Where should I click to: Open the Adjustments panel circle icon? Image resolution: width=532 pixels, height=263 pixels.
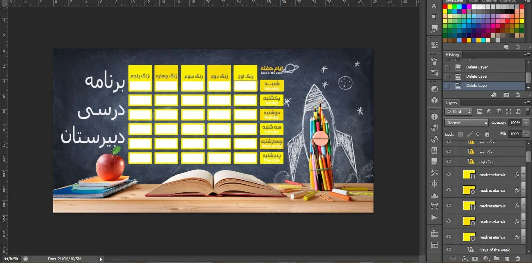point(434,89)
